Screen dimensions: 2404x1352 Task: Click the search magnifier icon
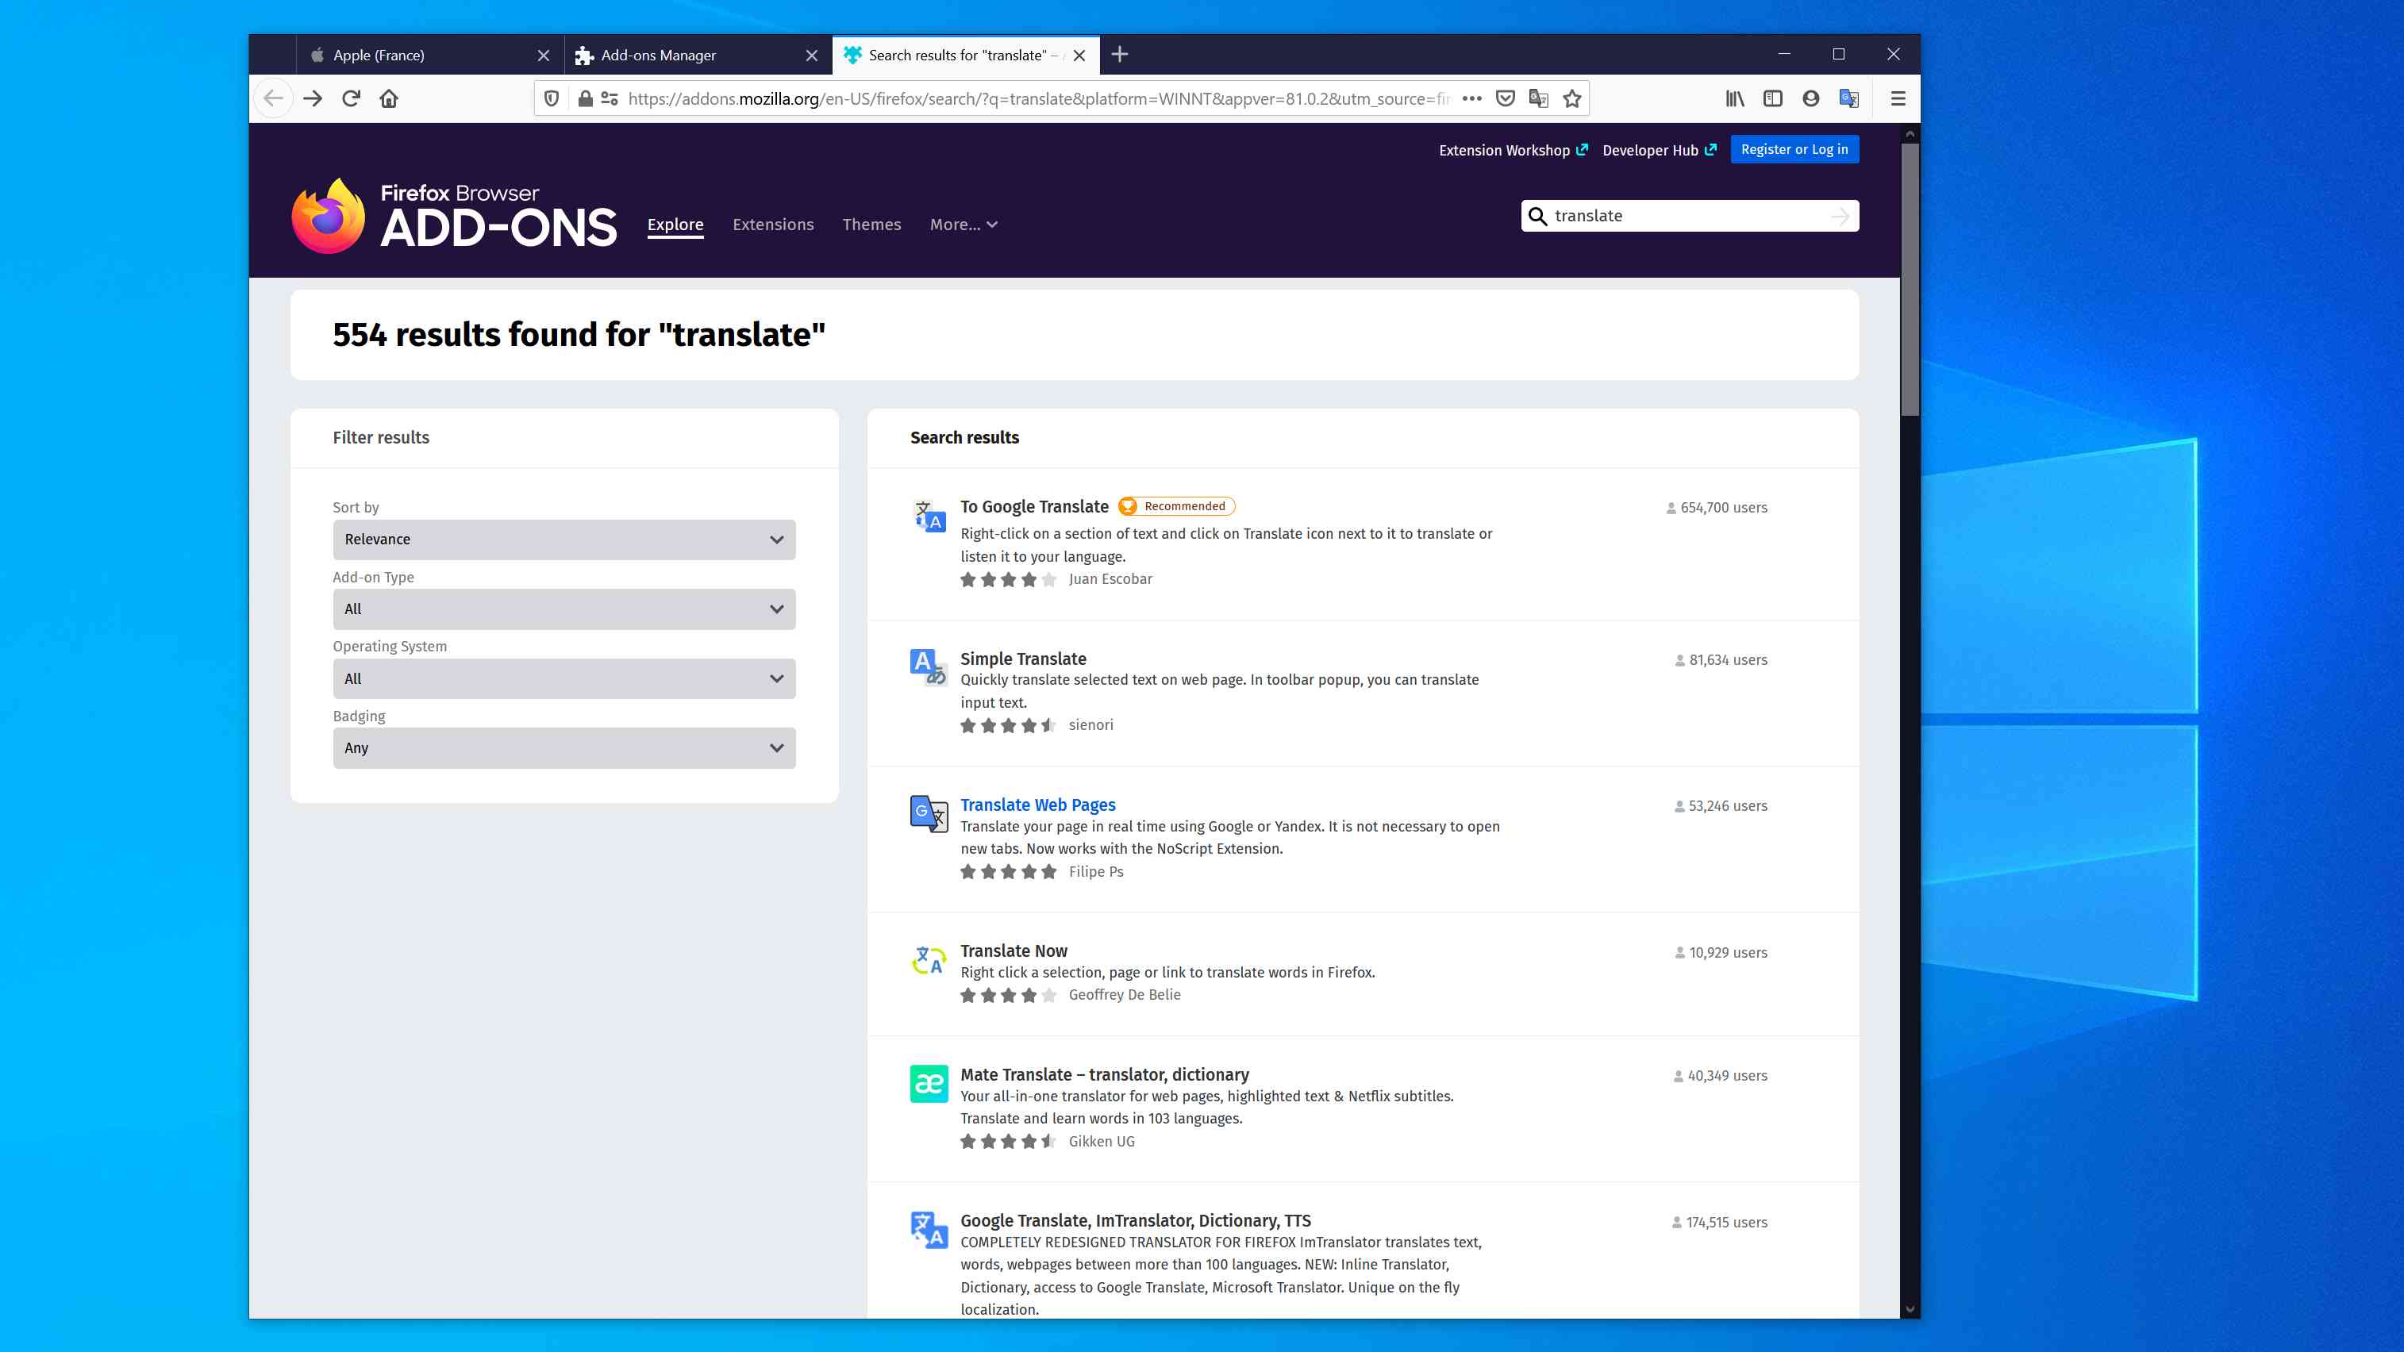(x=1538, y=217)
